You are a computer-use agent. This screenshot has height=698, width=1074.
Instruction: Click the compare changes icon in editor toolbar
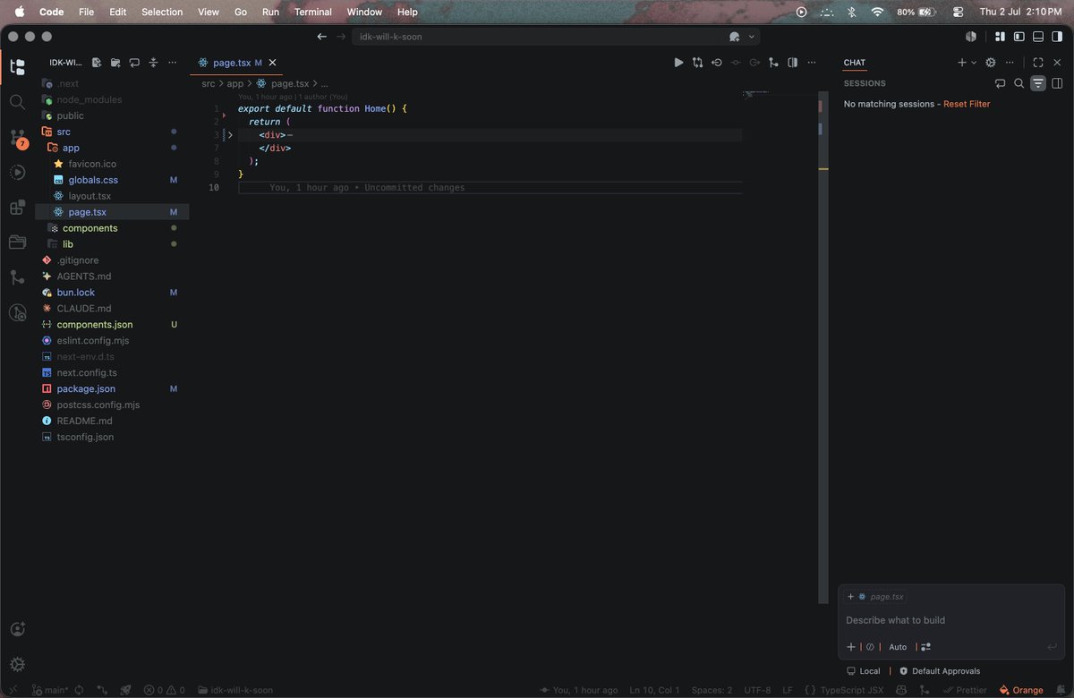point(697,63)
